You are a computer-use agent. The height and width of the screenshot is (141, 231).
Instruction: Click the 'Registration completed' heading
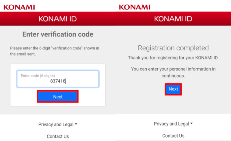click(173, 48)
